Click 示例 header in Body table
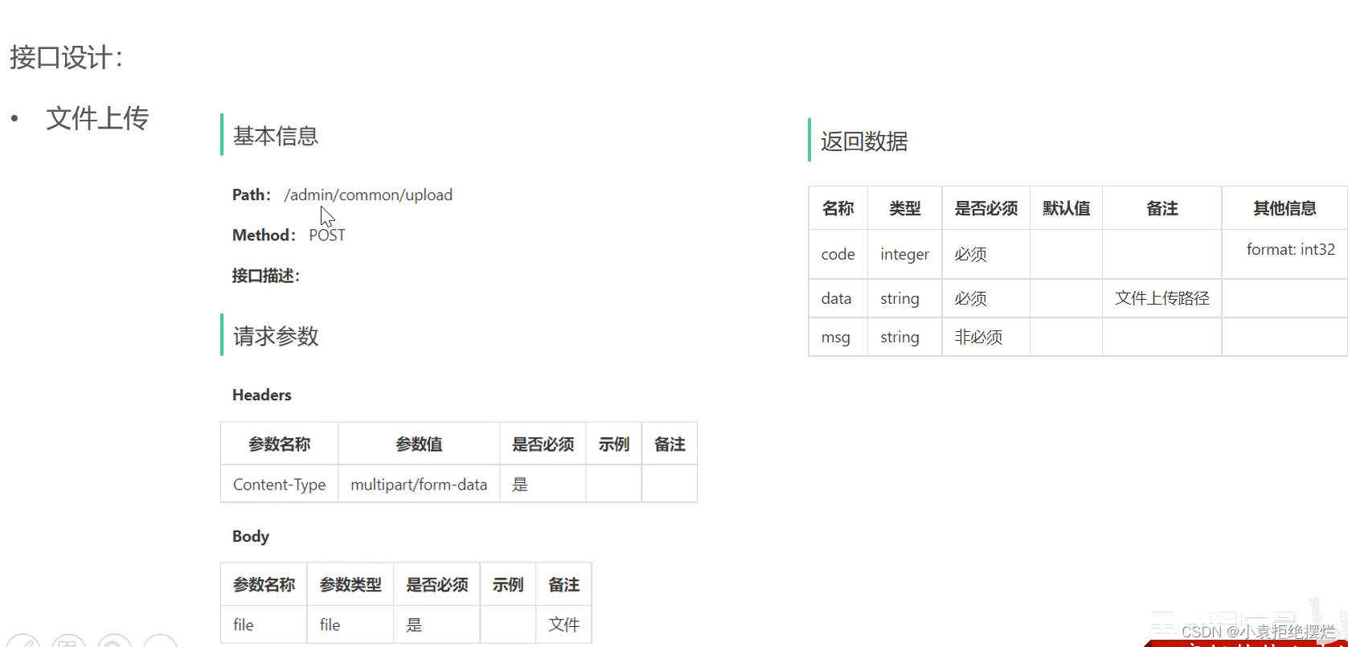Viewport: 1348px width, 647px height. pyautogui.click(x=508, y=584)
